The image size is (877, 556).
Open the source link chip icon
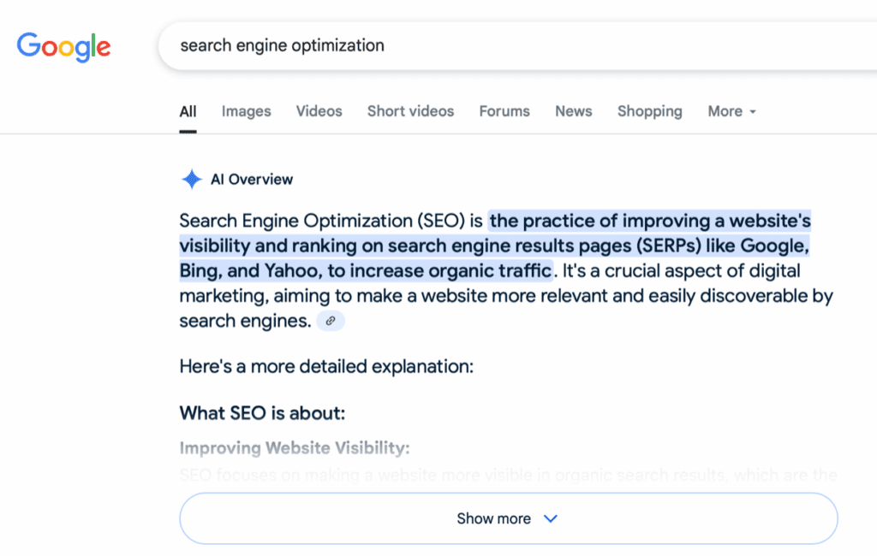click(331, 322)
